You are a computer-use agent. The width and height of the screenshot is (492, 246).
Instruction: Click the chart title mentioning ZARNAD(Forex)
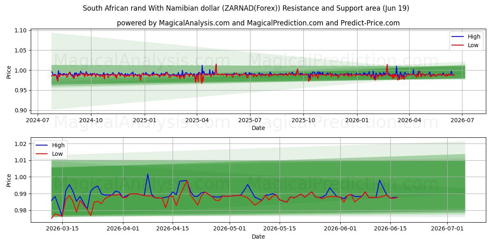click(246, 8)
